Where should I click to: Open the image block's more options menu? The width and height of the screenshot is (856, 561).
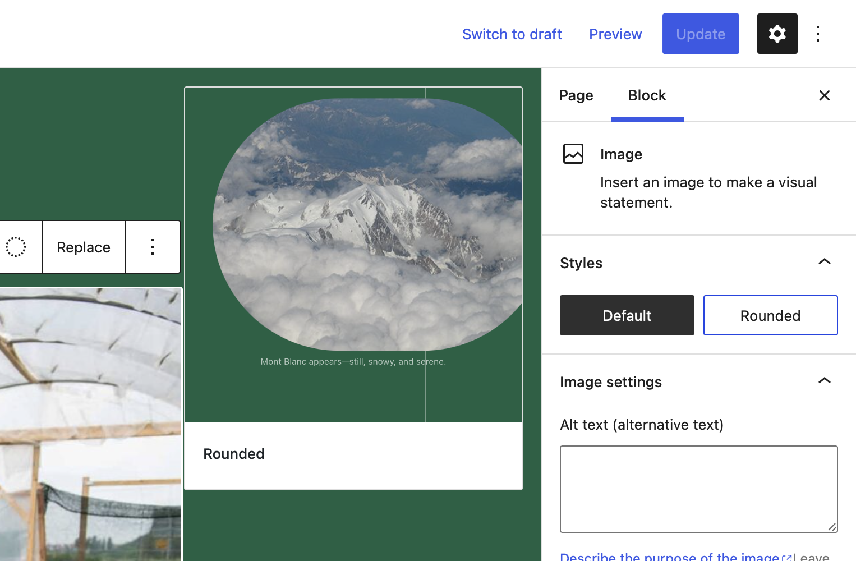point(152,247)
